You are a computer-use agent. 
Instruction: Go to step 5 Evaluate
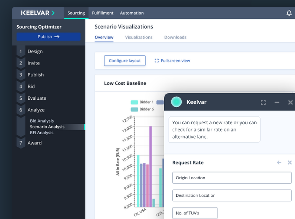pos(37,98)
